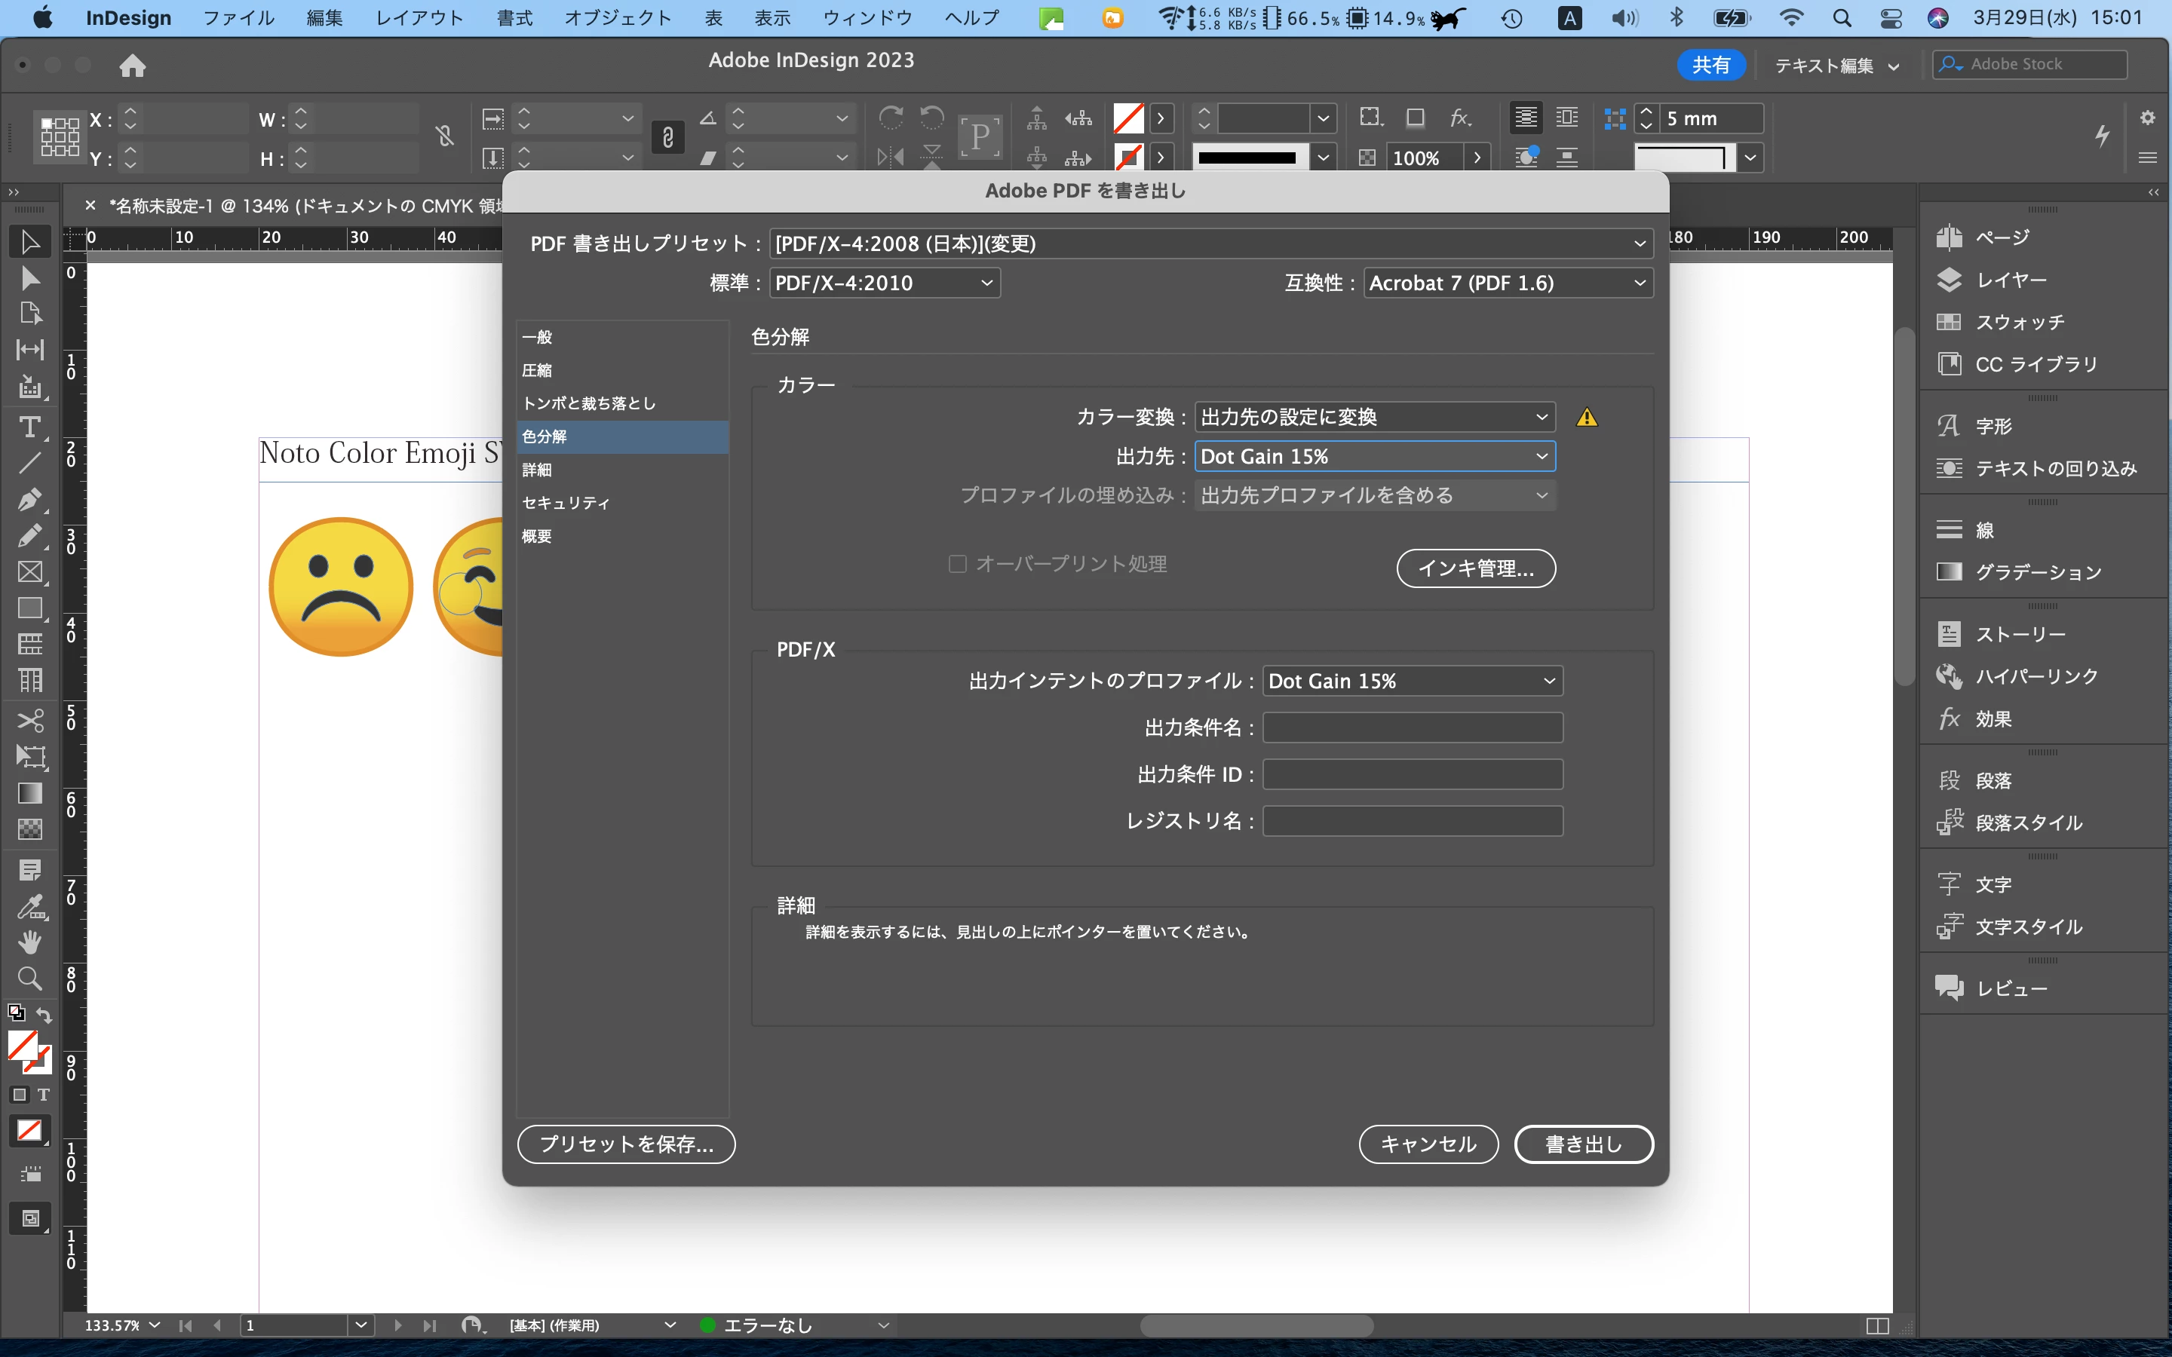Image resolution: width=2172 pixels, height=1357 pixels.
Task: Open the スウォッチ panel icon
Action: click(1949, 322)
